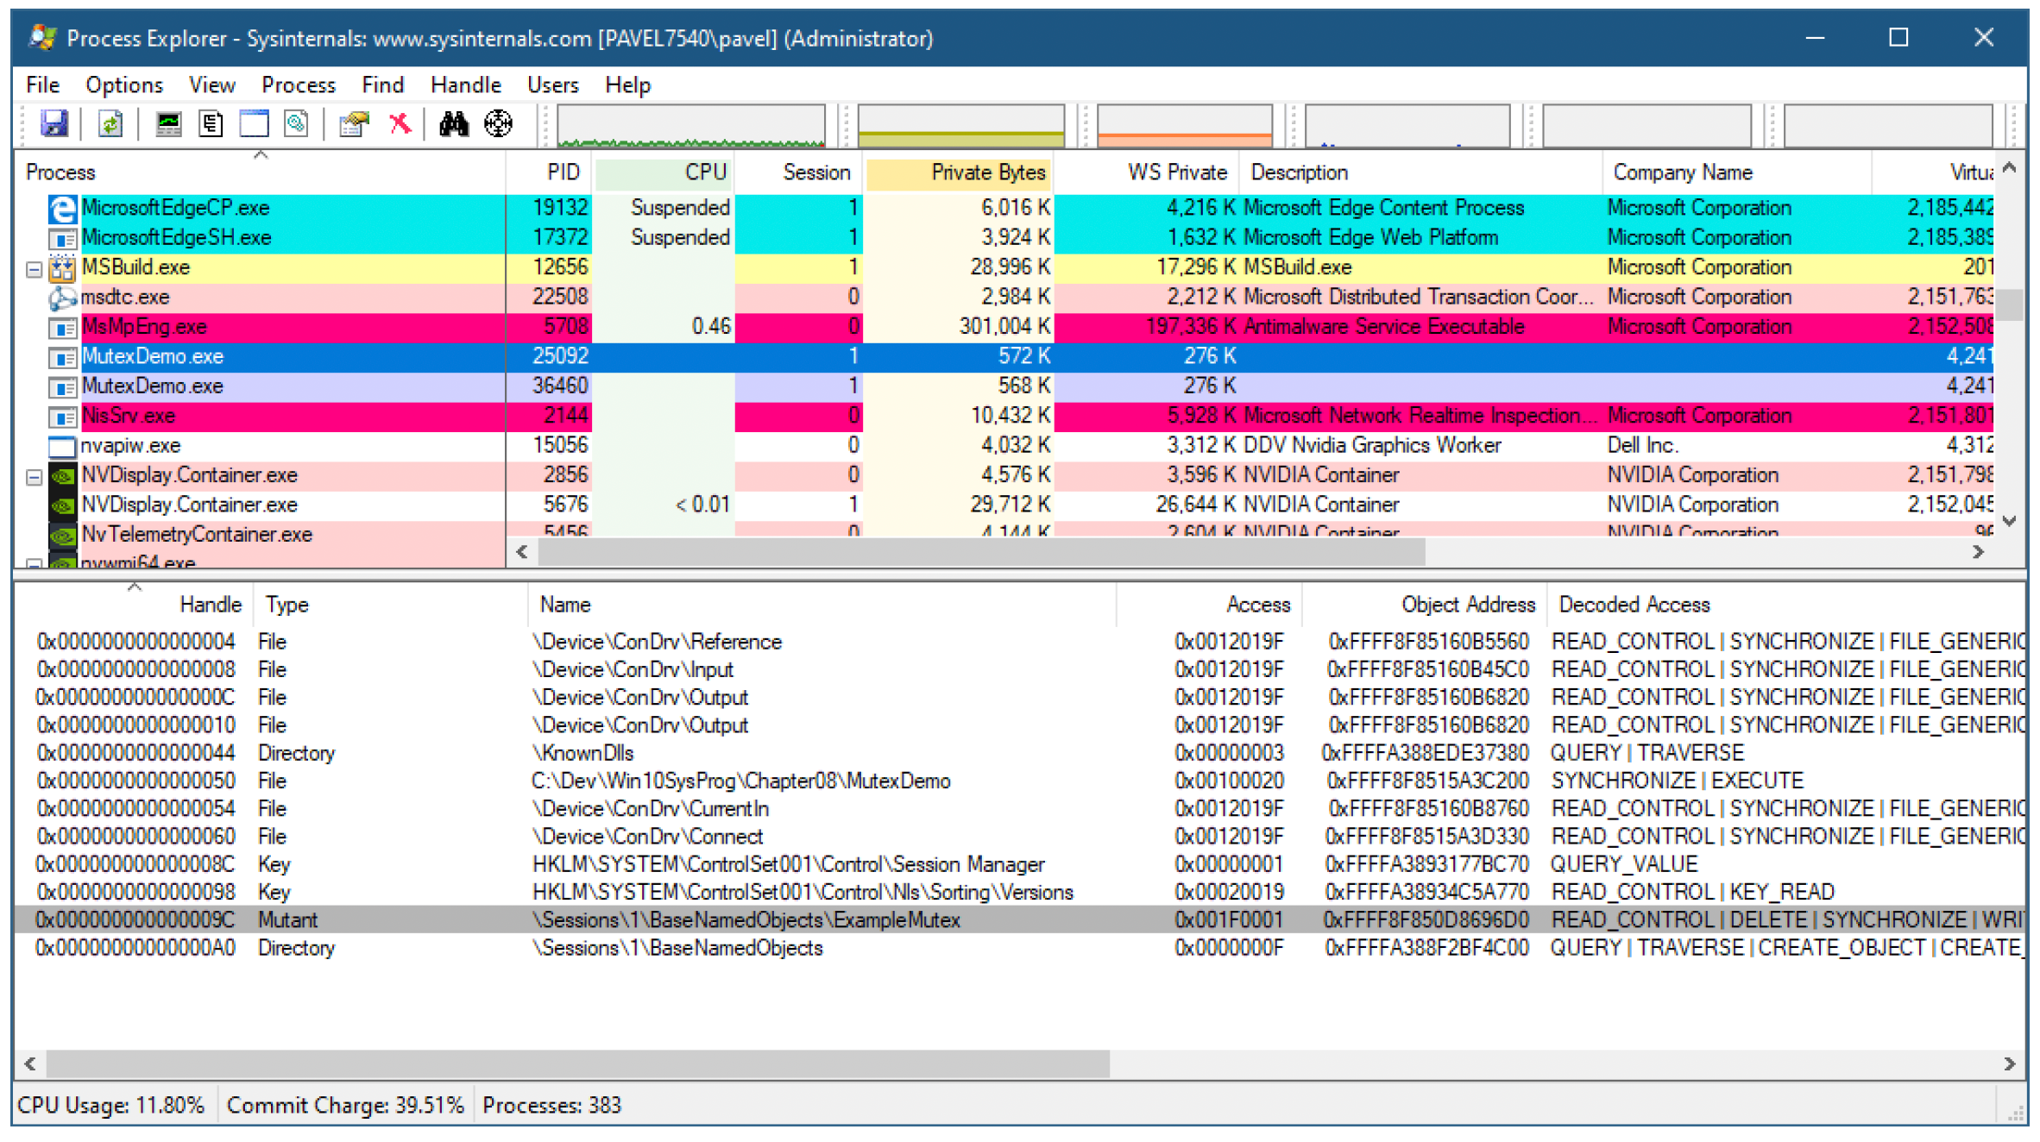Toggle the Show Lower Pane toolbar icon
Image resolution: width=2040 pixels, height=1142 pixels.
(254, 124)
